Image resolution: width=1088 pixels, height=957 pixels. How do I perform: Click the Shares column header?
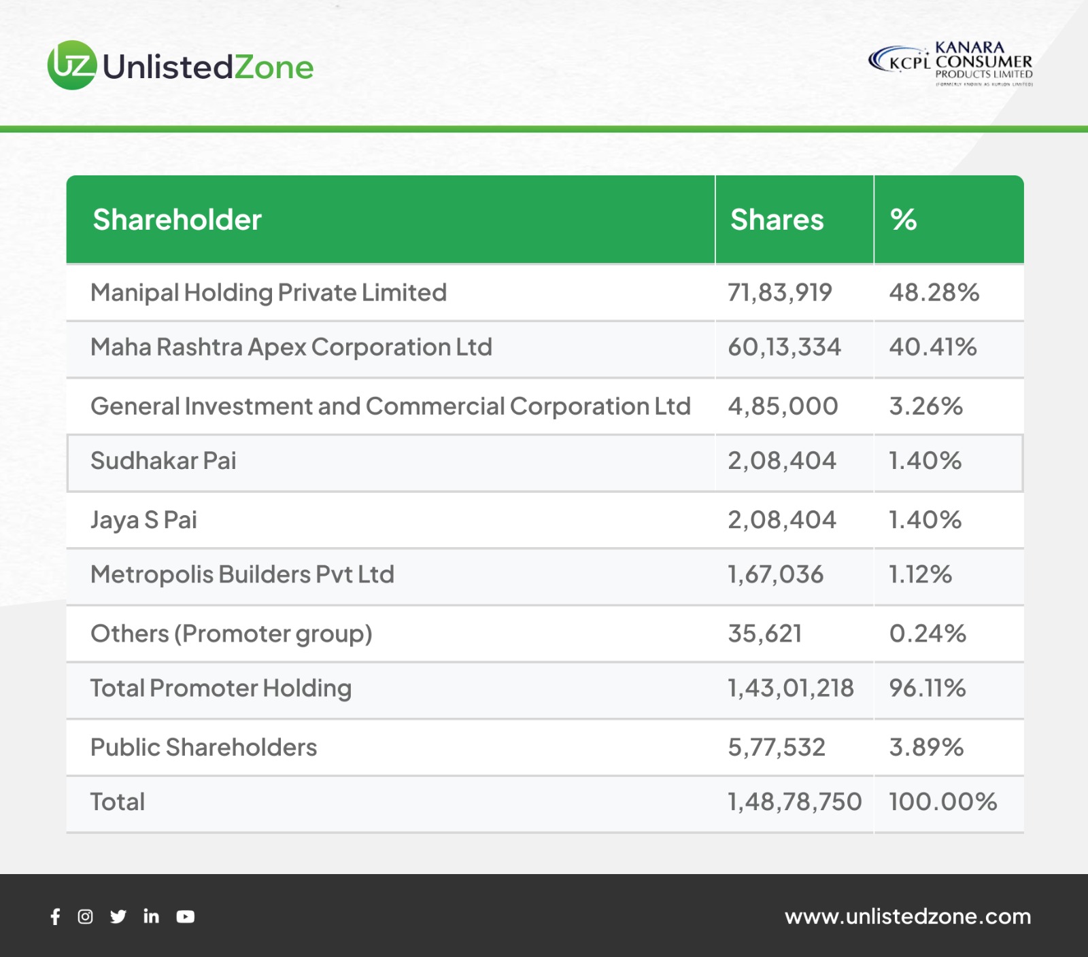[x=777, y=220]
